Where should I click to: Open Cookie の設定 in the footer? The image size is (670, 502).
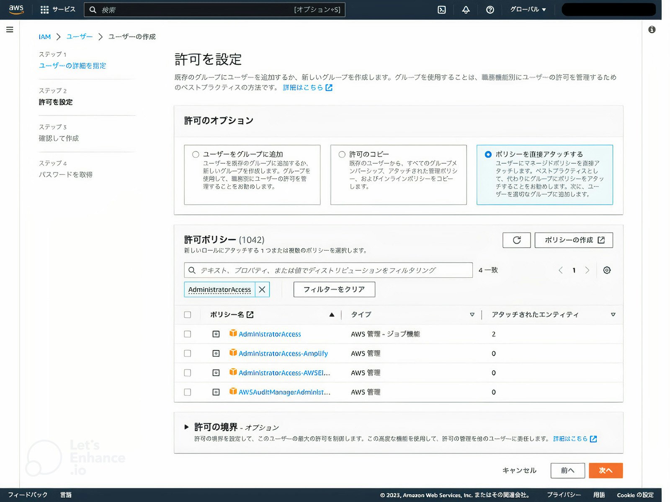tap(635, 495)
